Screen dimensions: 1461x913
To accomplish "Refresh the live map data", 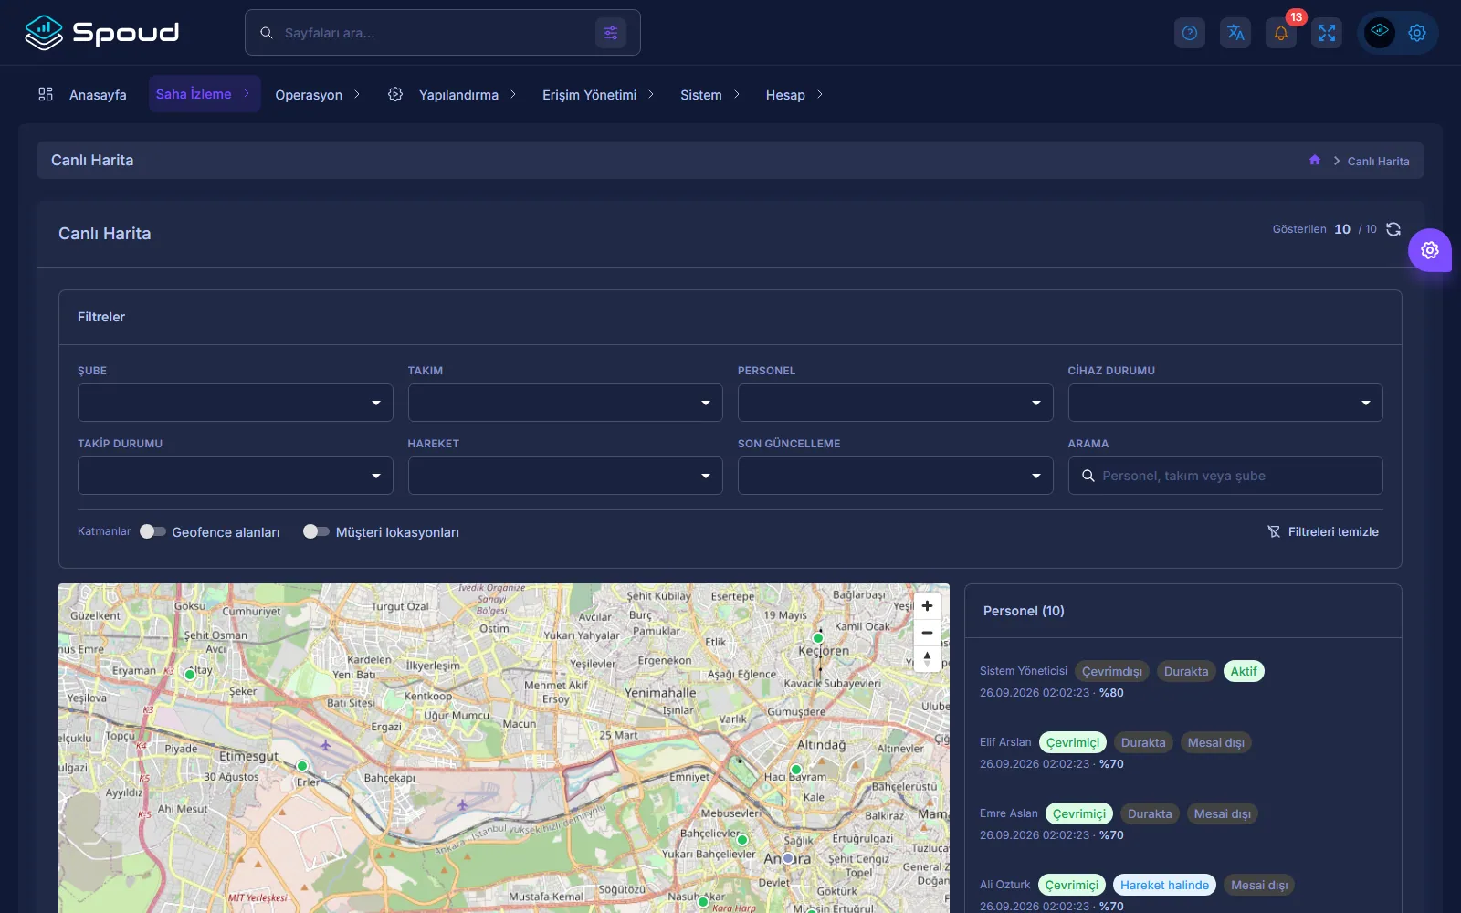I will [x=1393, y=229].
